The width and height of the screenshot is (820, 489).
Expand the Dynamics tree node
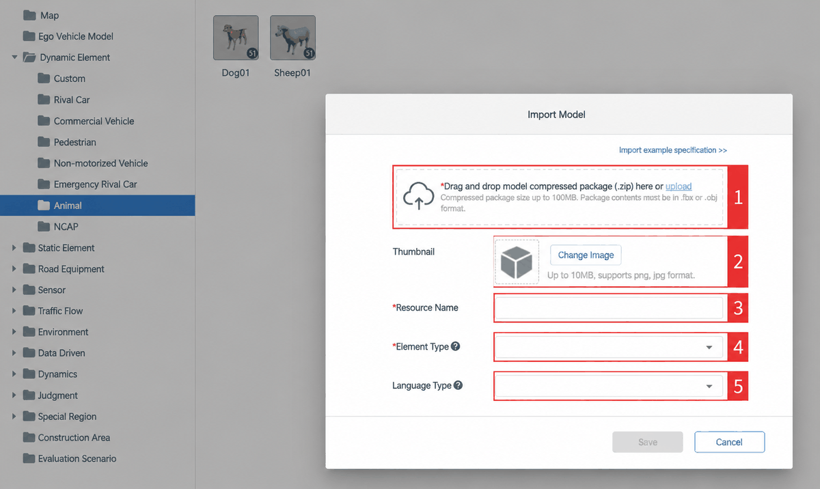(14, 374)
